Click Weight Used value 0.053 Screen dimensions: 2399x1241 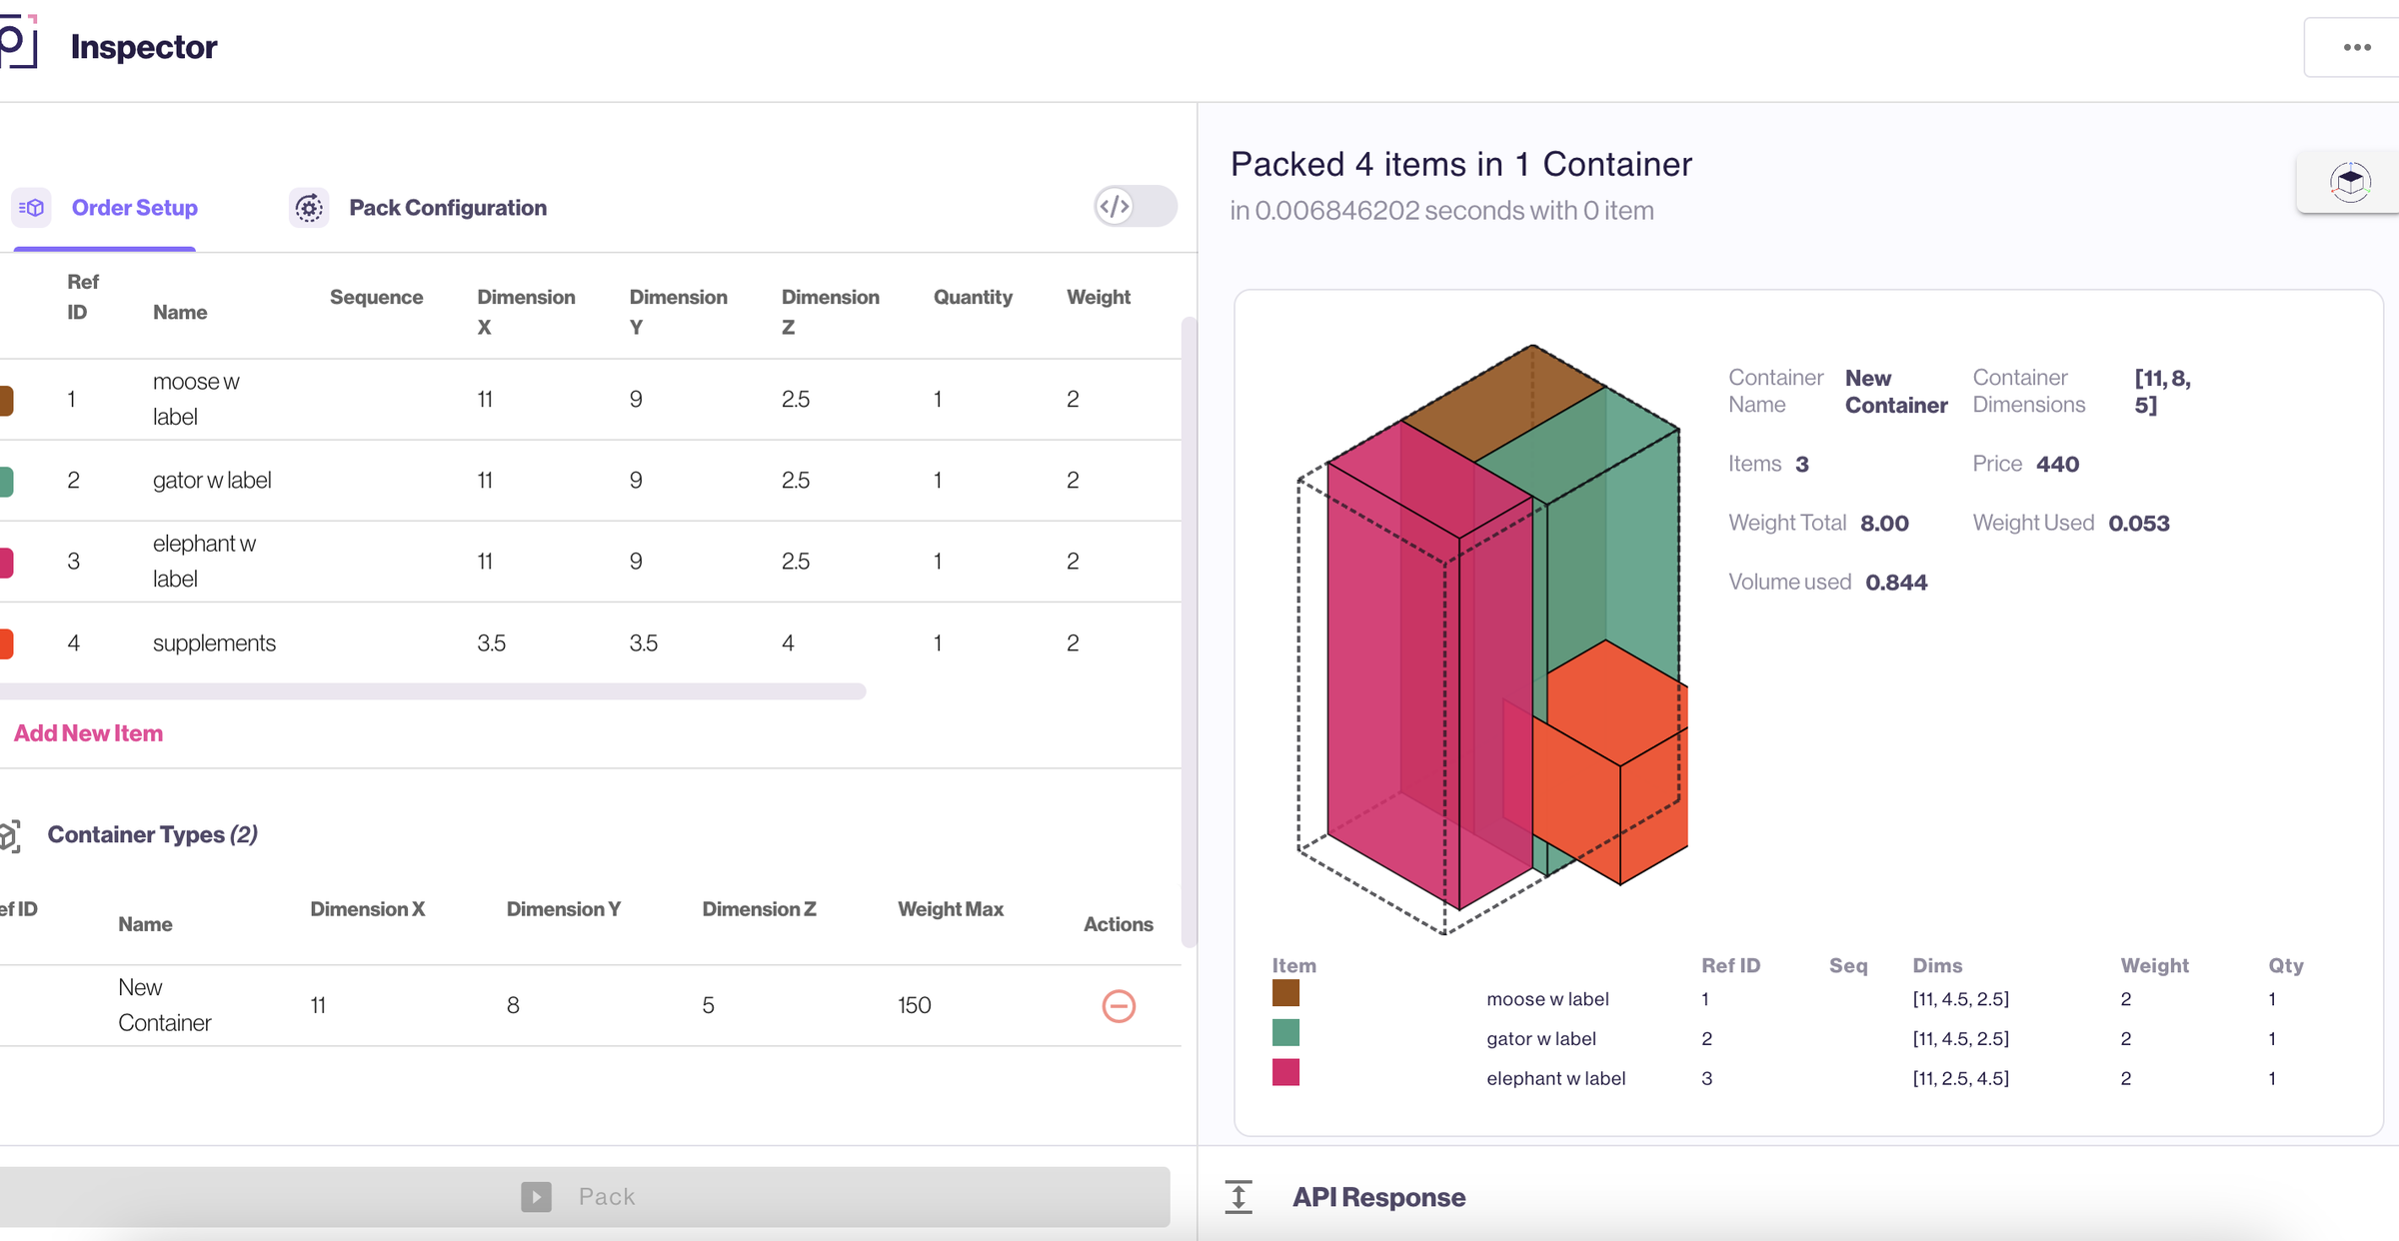(2139, 524)
